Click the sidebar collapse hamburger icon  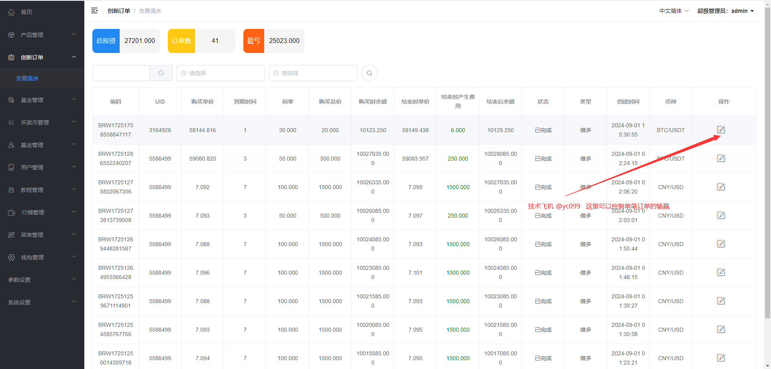pyautogui.click(x=94, y=11)
